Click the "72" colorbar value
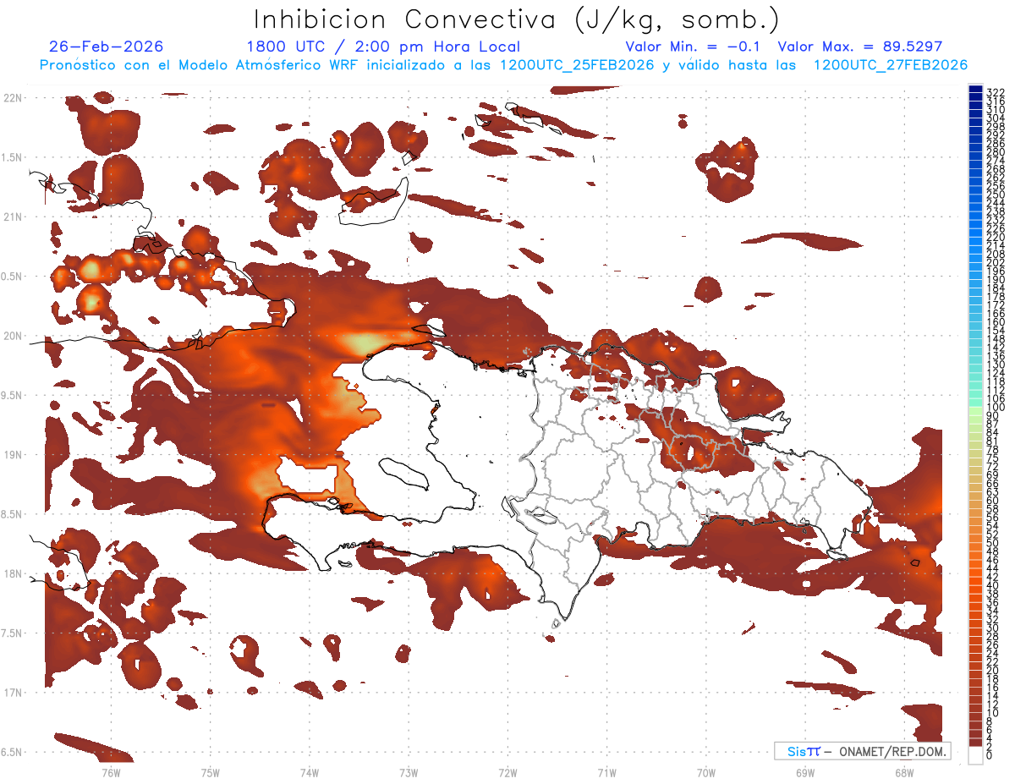 pos(993,467)
